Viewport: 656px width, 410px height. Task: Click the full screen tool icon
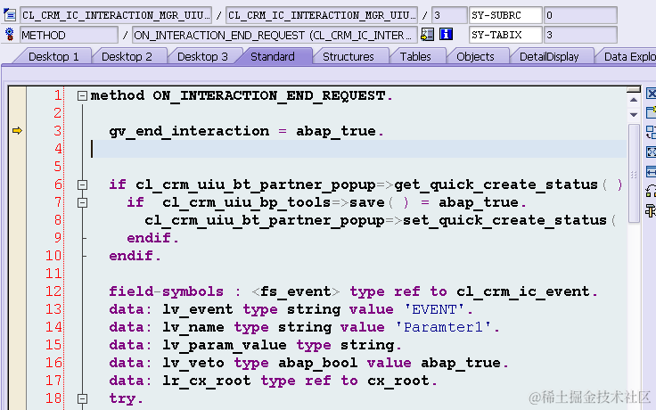pyautogui.click(x=651, y=152)
